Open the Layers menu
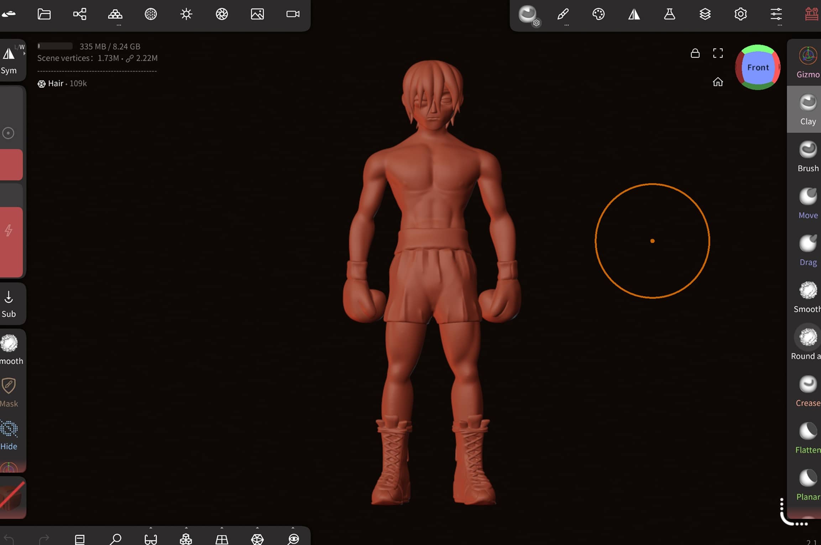This screenshot has width=821, height=545. 705,14
